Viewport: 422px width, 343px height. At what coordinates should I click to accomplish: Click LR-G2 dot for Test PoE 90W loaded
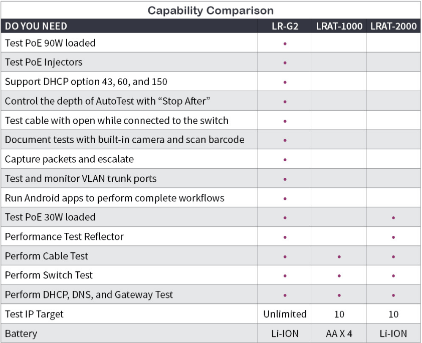pyautogui.click(x=285, y=44)
